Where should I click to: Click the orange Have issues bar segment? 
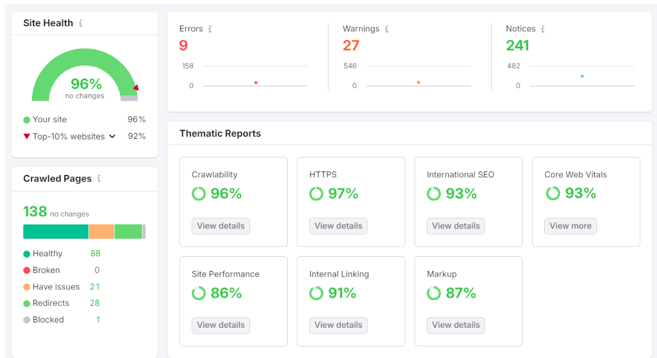tap(101, 231)
